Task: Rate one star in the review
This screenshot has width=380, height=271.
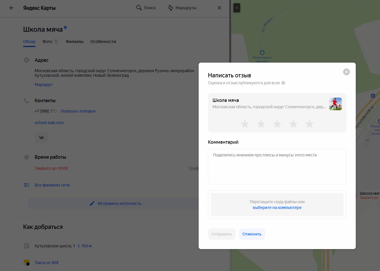Action: pos(245,124)
